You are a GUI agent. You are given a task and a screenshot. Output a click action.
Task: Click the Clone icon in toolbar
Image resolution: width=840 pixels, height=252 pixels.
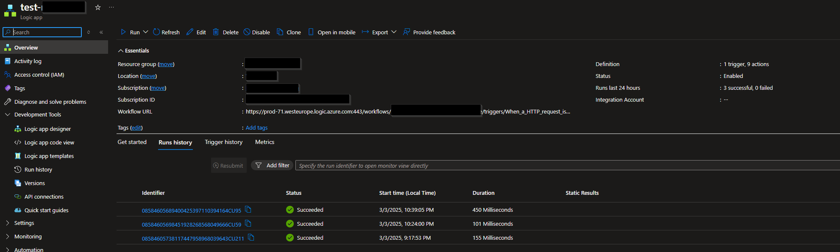click(280, 32)
